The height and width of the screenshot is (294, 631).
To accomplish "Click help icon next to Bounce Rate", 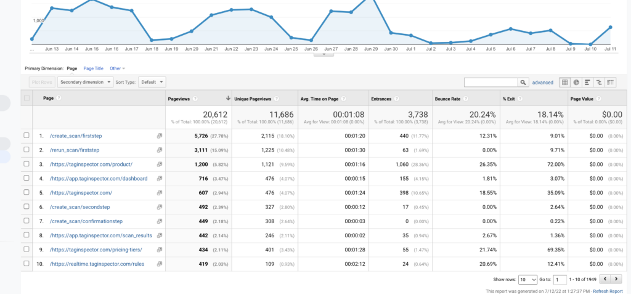I will (465, 98).
